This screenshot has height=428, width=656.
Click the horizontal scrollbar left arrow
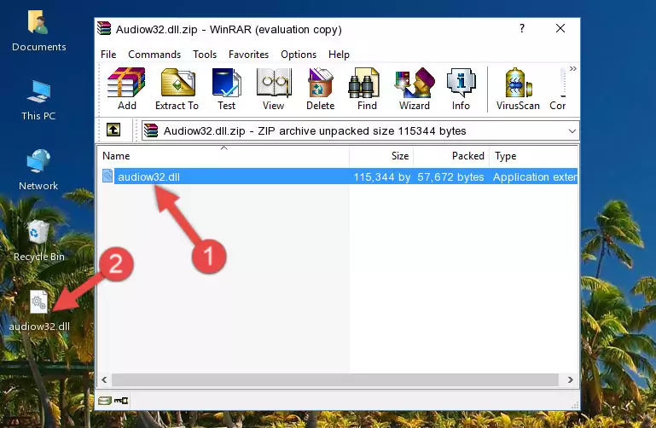pyautogui.click(x=105, y=379)
